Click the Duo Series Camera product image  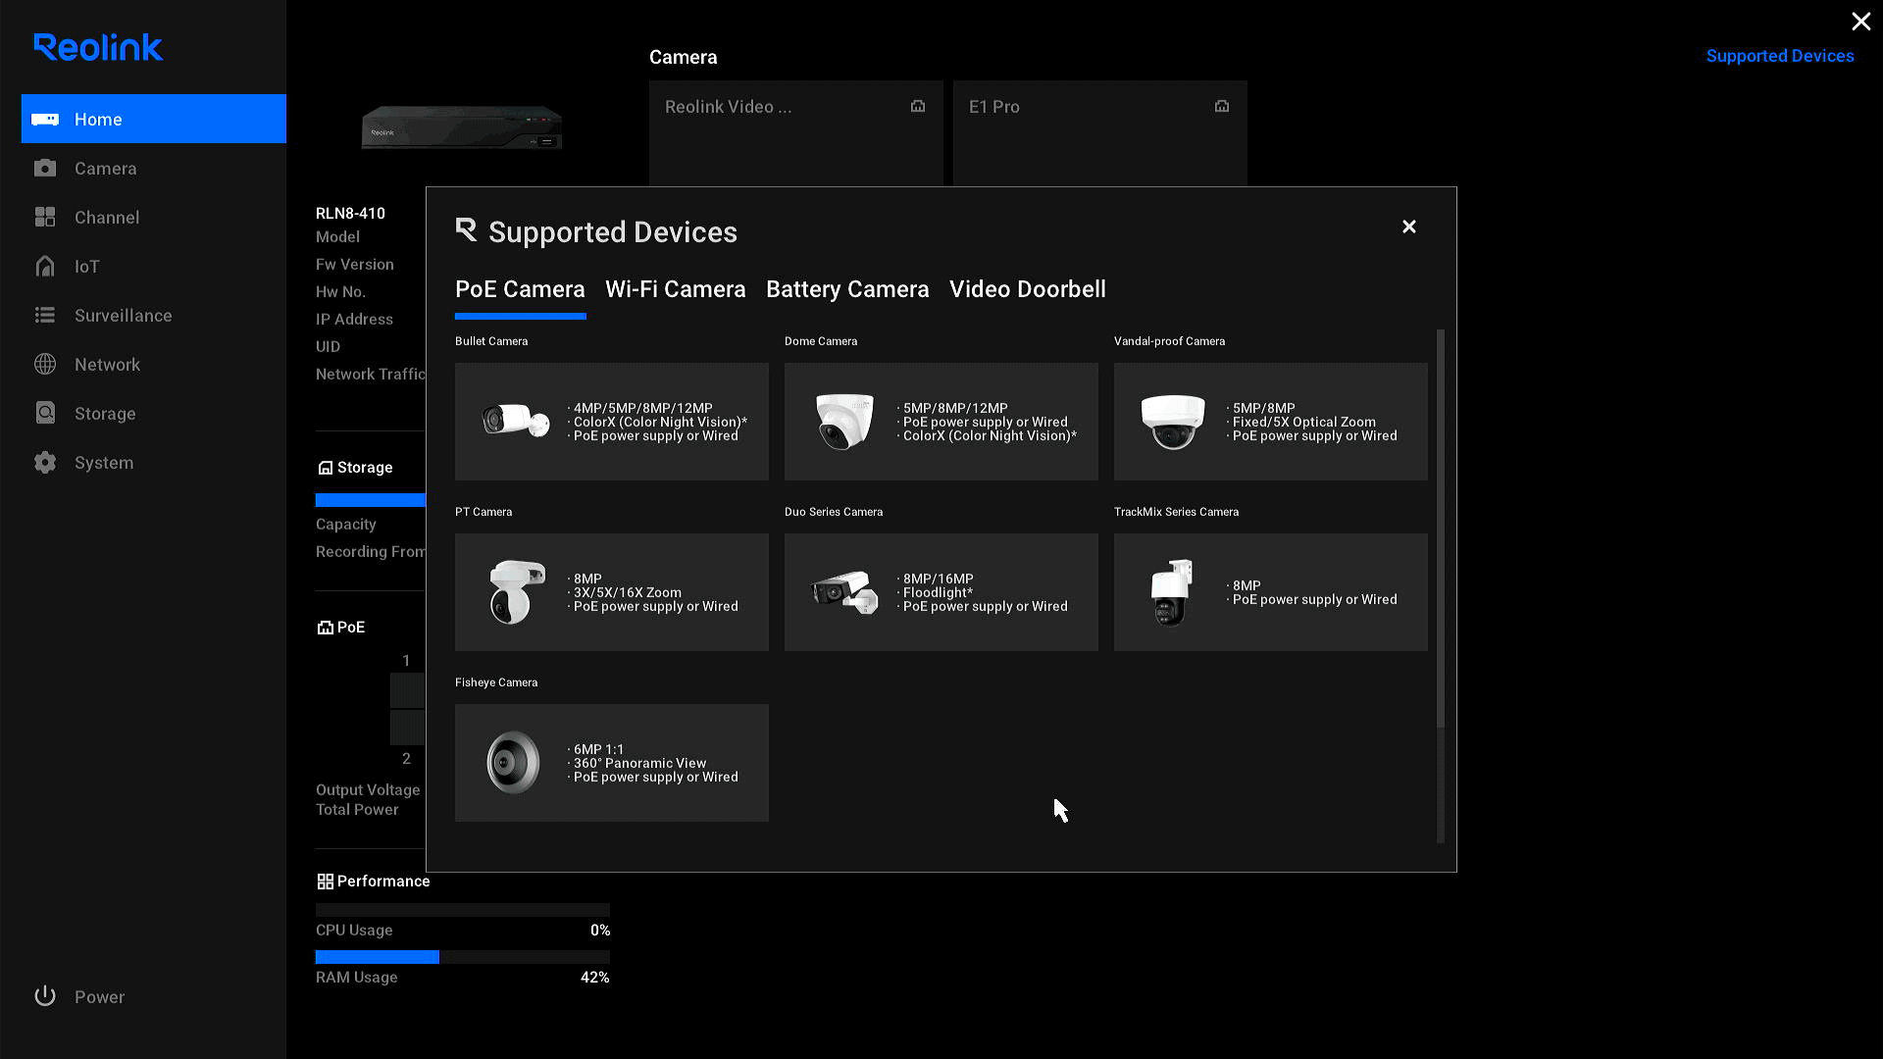pos(844,591)
